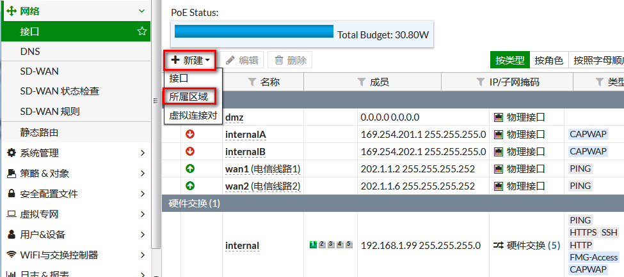Open the 静态路由 page
The image size is (624, 277).
click(x=40, y=133)
